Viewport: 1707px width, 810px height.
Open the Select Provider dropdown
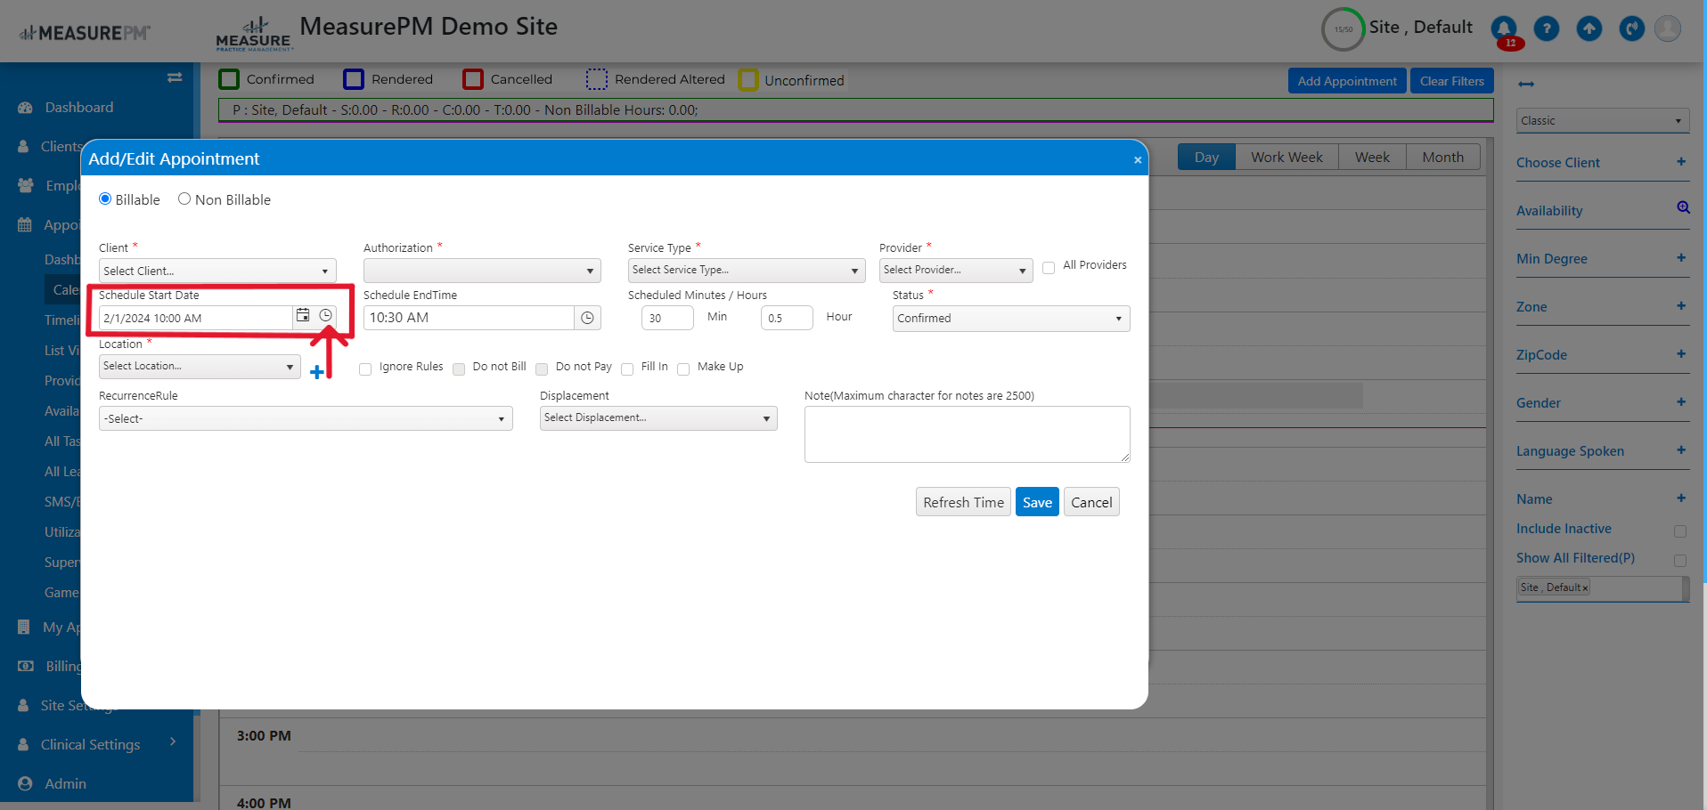(x=956, y=270)
